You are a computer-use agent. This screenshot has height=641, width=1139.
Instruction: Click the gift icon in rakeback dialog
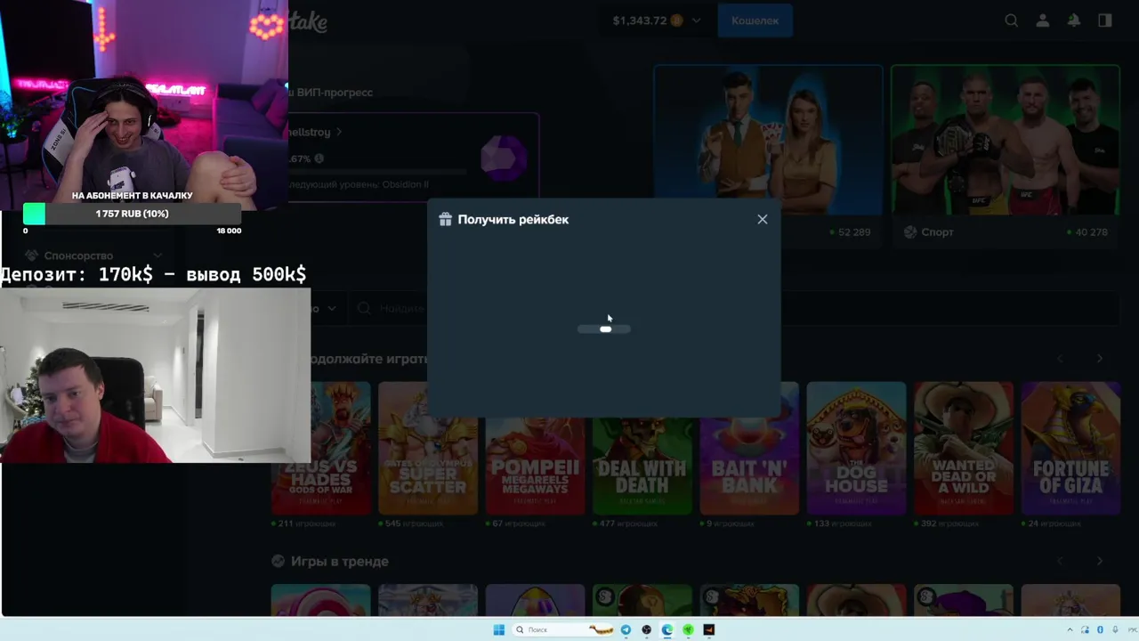point(446,219)
